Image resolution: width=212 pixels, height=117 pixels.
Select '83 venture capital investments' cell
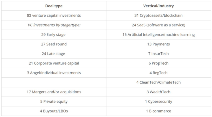pyautogui.click(x=54, y=15)
